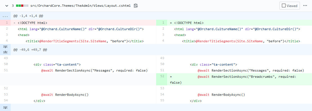Image resolution: width=312 pixels, height=111 pixels.
Task: Copy the Layout.cshtml file path
Action: tap(136, 6)
